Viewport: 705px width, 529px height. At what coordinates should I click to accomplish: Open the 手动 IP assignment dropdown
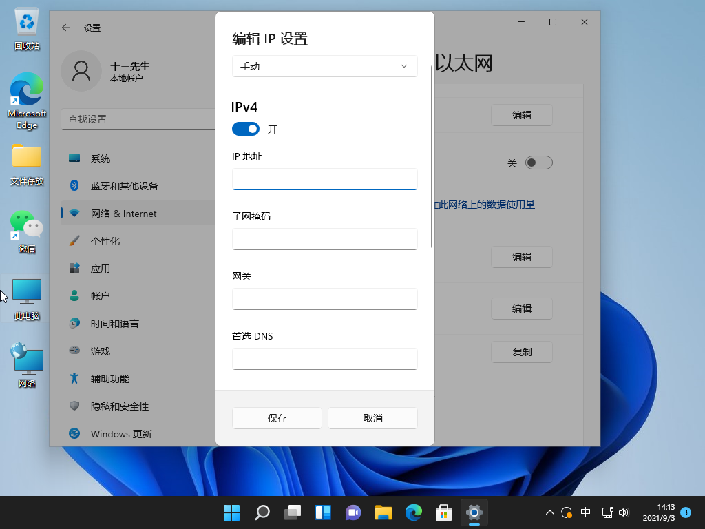pos(324,66)
